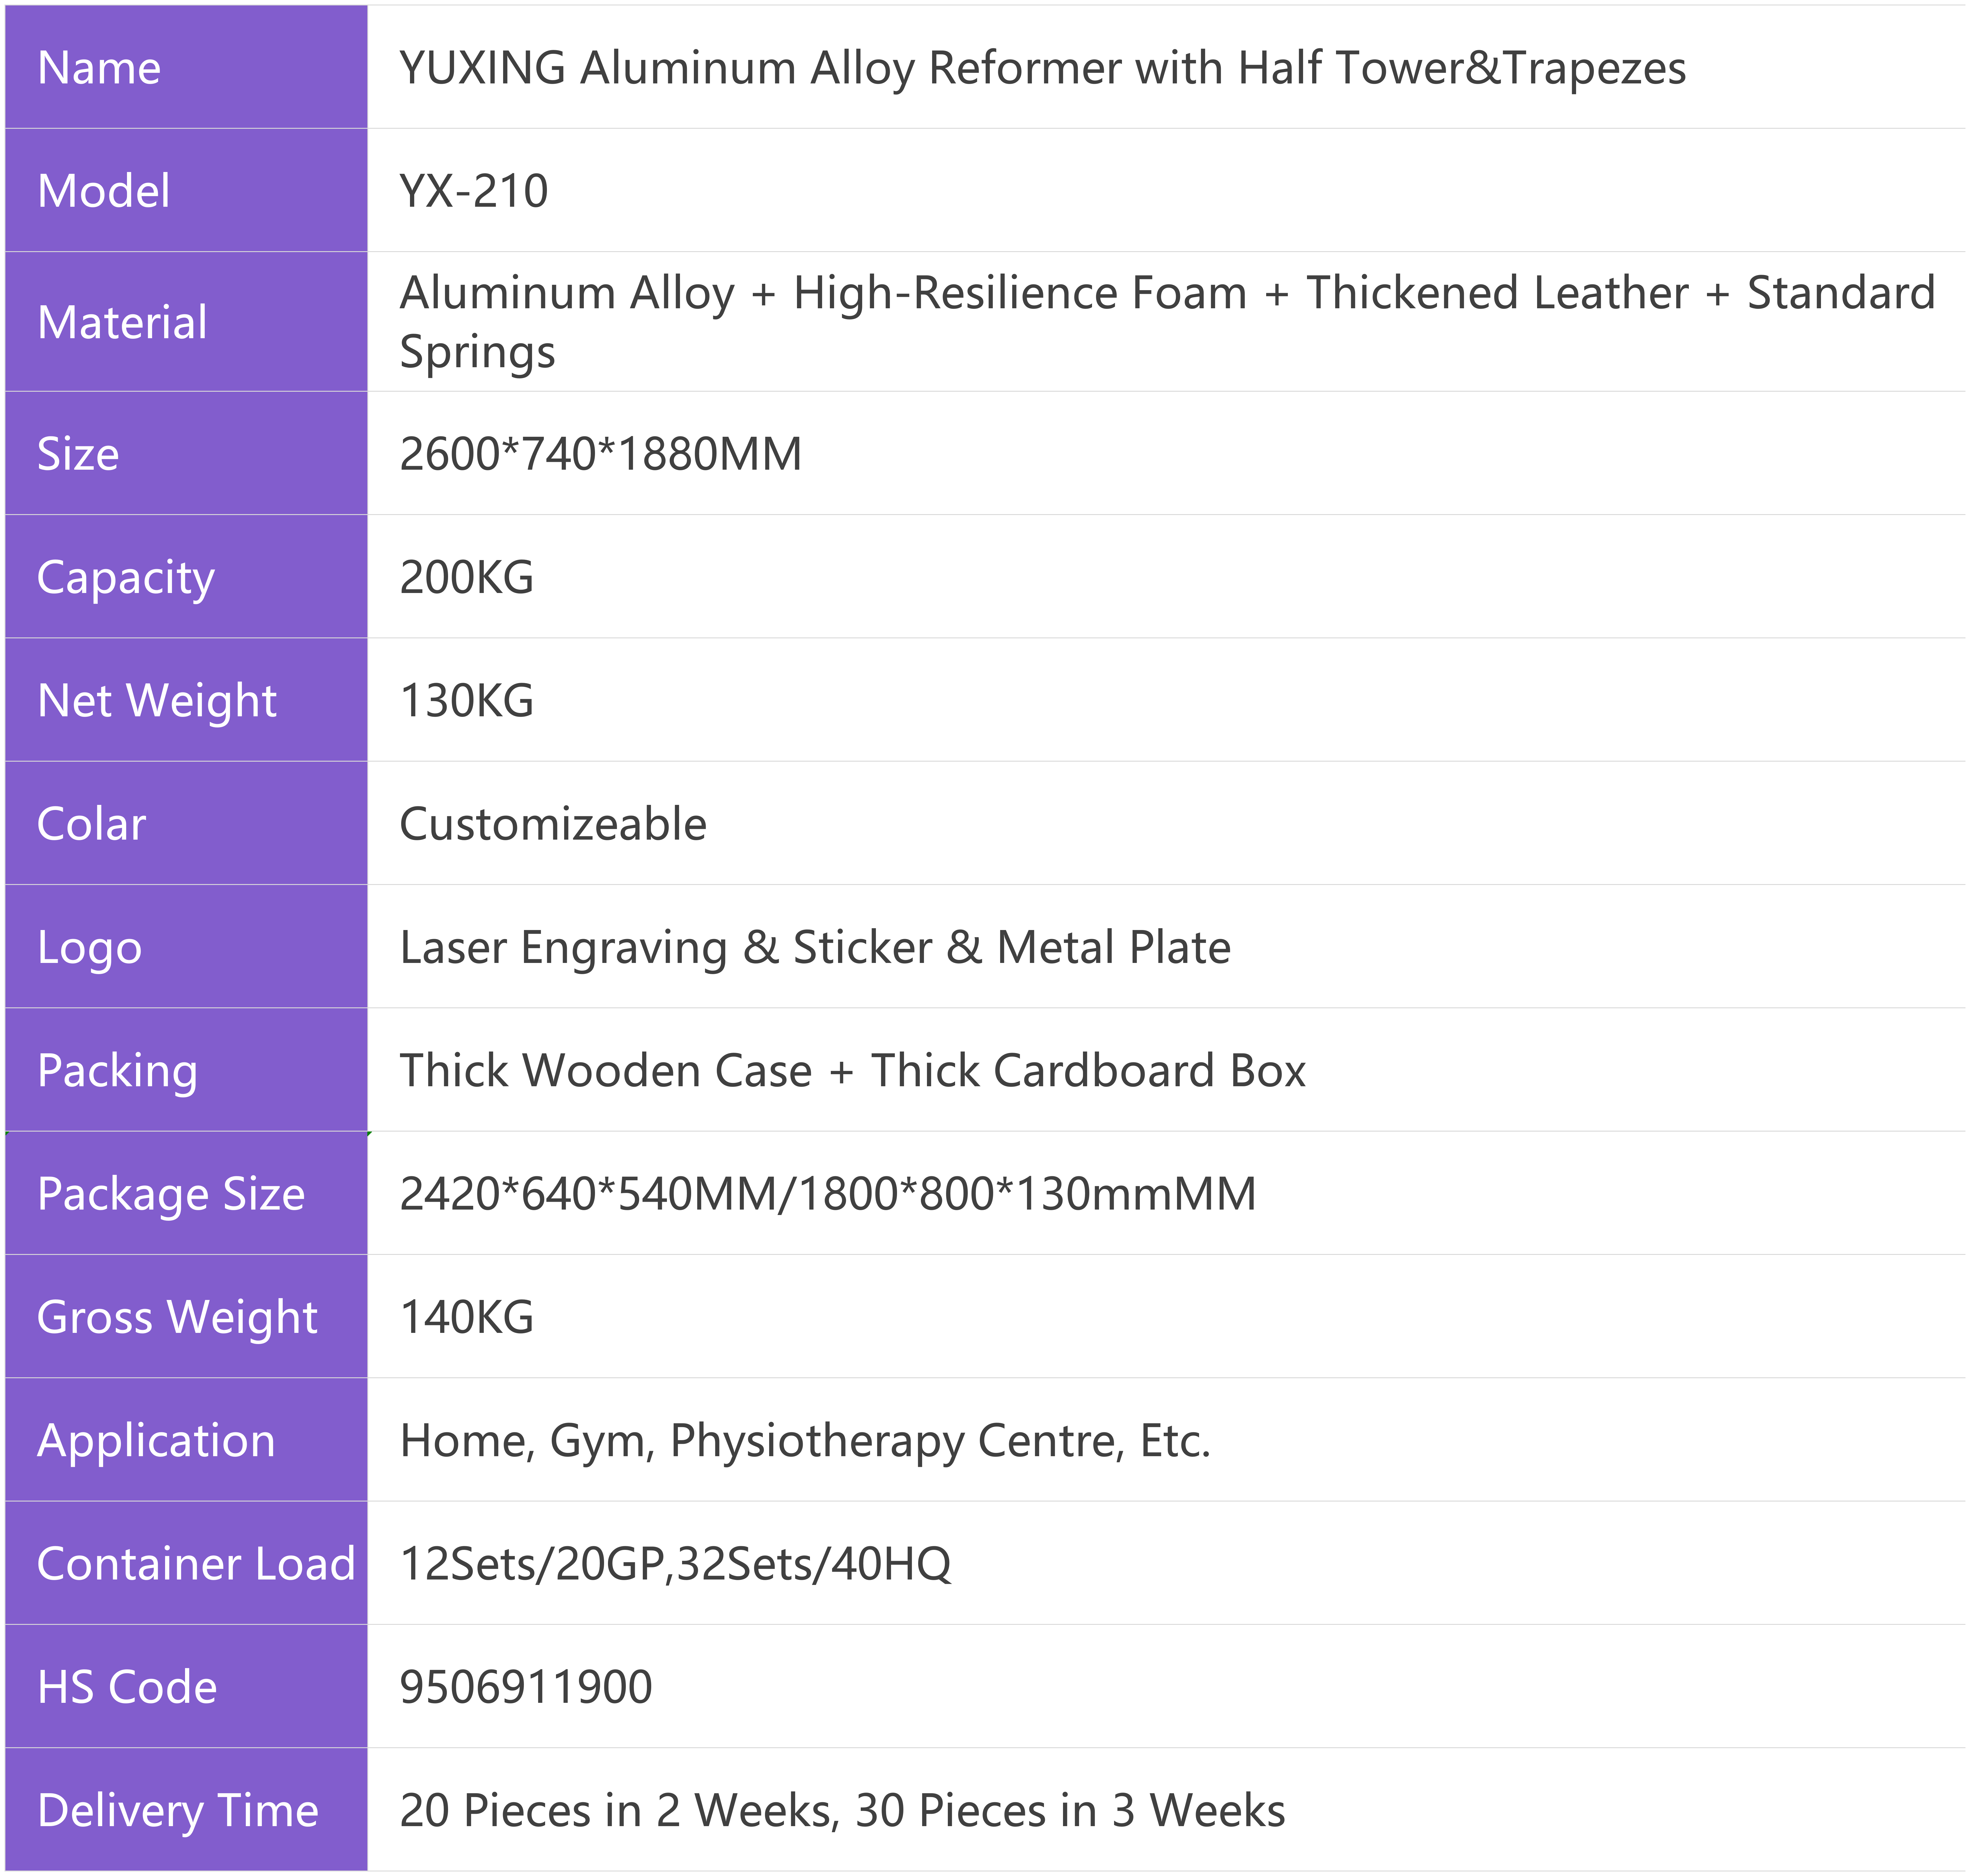
Task: Click the 'Model' label cell
Action: click(186, 190)
